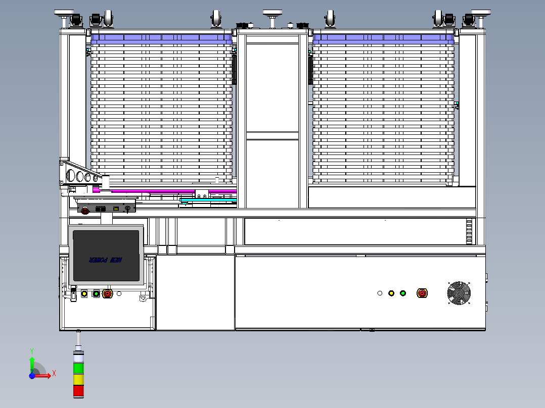Select the blank middle cabinet door panel
This screenshot has height=408, width=545.
(x=196, y=293)
